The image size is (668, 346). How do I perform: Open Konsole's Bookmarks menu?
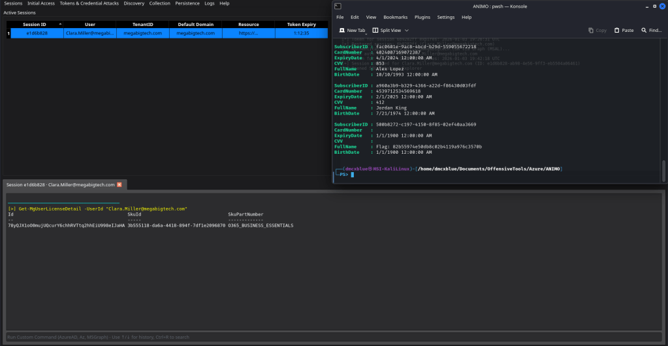(x=396, y=17)
